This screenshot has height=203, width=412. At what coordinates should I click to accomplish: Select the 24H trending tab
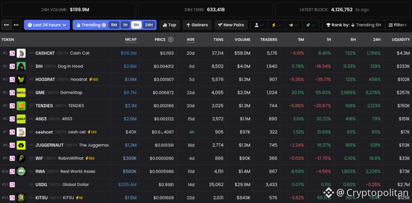149,25
